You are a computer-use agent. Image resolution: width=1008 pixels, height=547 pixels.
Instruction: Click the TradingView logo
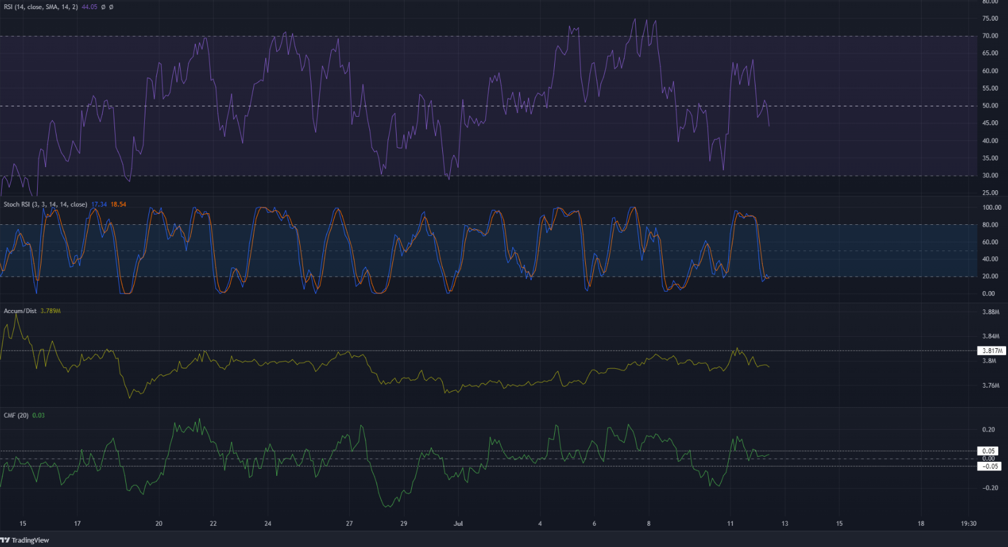[x=25, y=540]
